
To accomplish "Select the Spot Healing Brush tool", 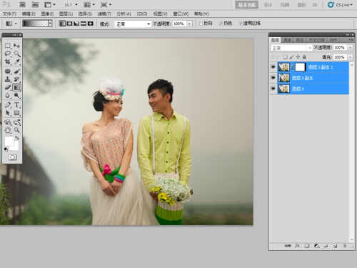I will (8, 71).
